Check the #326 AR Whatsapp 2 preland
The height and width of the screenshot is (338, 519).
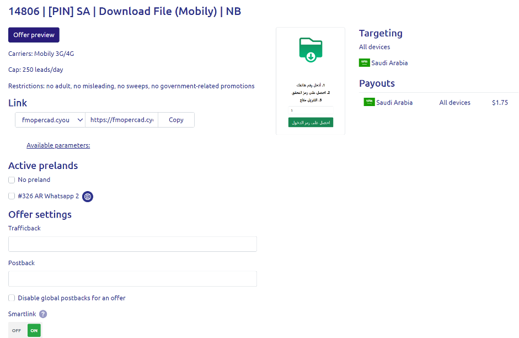tap(12, 196)
